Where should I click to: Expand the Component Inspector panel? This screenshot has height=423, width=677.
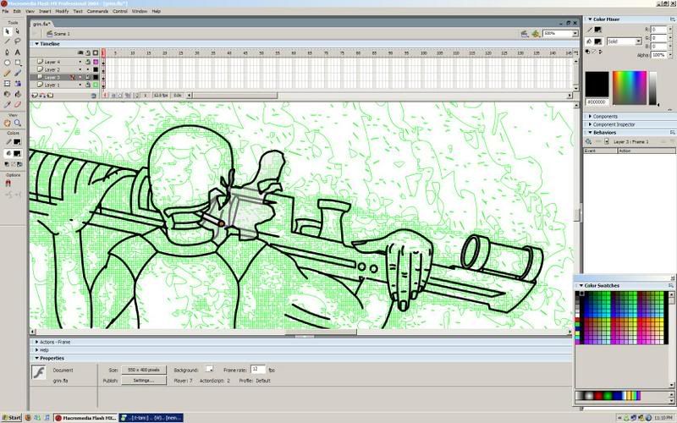[x=590, y=124]
